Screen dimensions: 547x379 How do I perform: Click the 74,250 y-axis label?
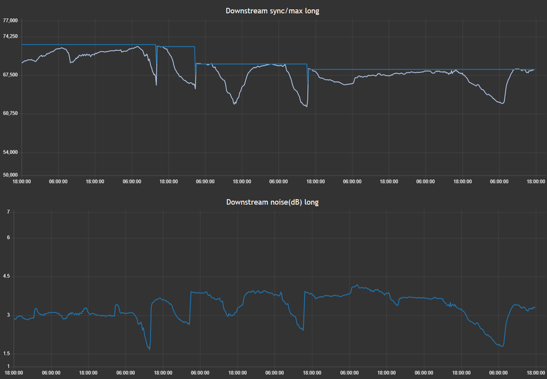(x=10, y=36)
